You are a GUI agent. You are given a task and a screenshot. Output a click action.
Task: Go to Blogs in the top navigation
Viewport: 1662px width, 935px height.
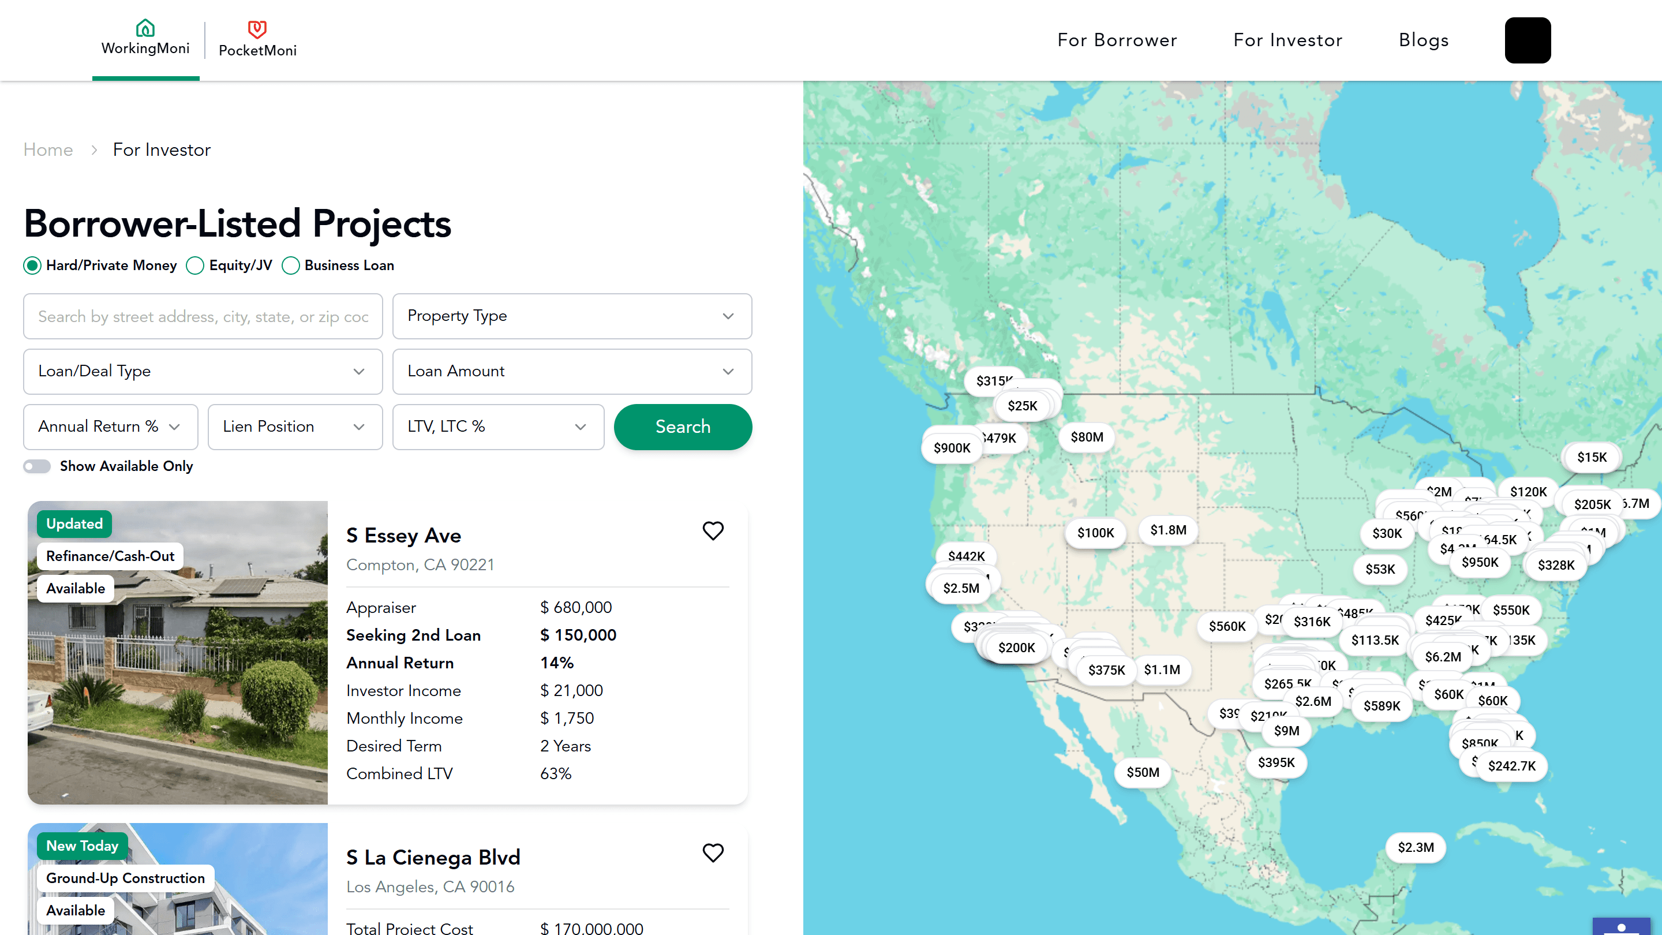tap(1423, 40)
